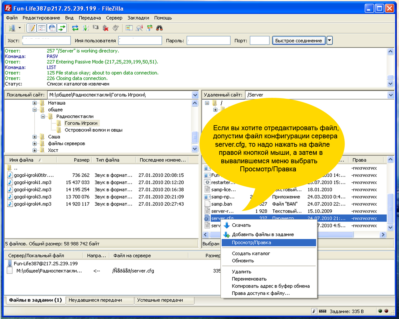Screen dimensions: 399x319
Task: Click the message log scroll-down arrow
Action: (391, 83)
